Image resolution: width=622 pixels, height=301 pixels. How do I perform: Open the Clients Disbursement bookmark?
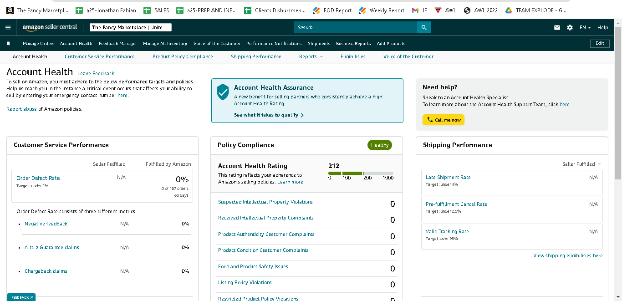pyautogui.click(x=275, y=10)
